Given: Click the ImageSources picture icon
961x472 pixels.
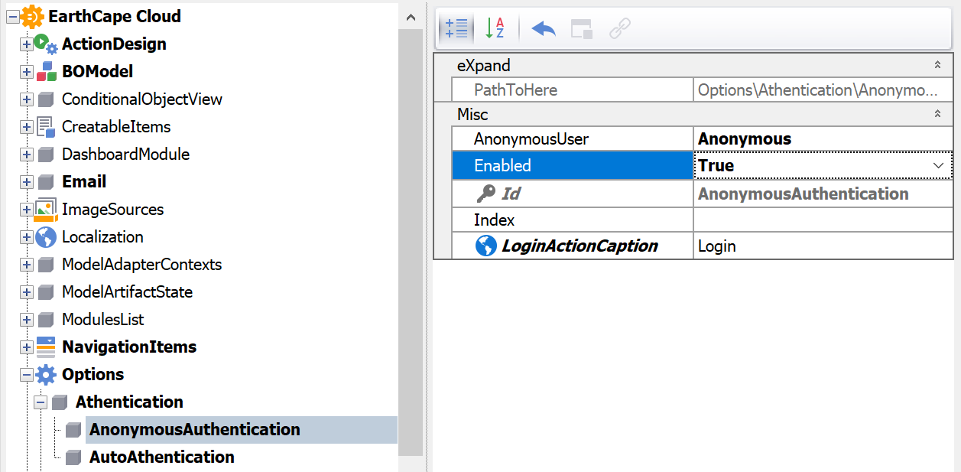Looking at the screenshot, I should pyautogui.click(x=46, y=210).
